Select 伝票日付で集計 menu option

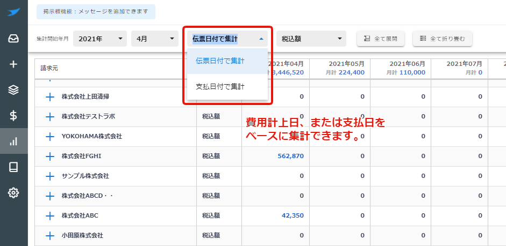pos(227,61)
